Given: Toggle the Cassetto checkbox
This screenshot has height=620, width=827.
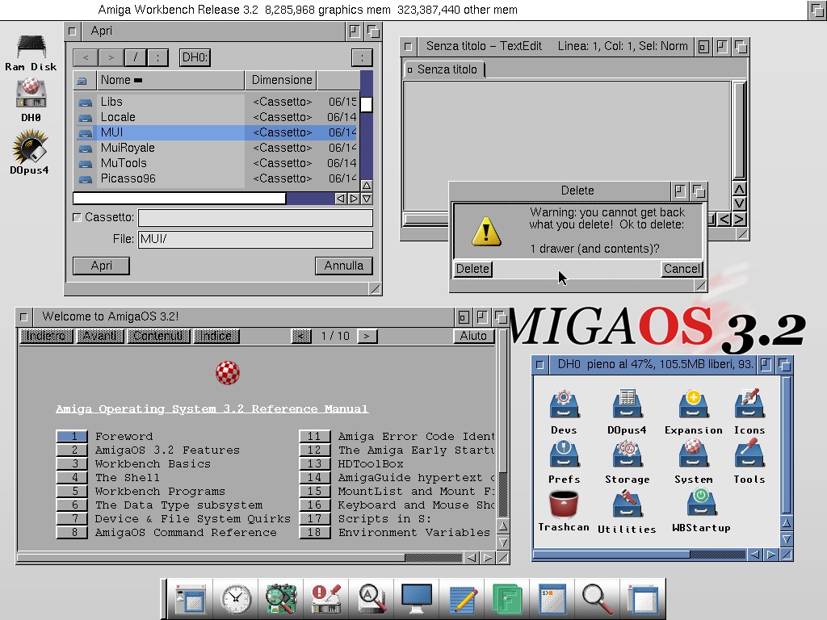Looking at the screenshot, I should click(x=78, y=218).
